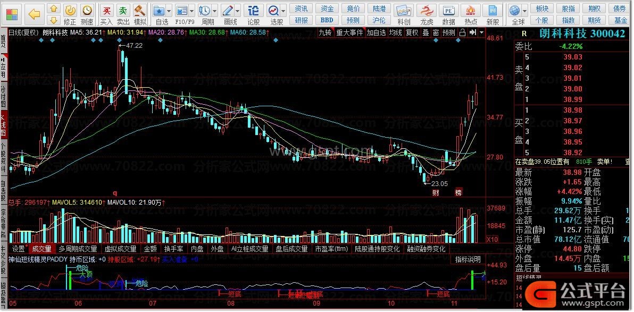Expand the 选股 dropdown arrow

[x=284, y=11]
